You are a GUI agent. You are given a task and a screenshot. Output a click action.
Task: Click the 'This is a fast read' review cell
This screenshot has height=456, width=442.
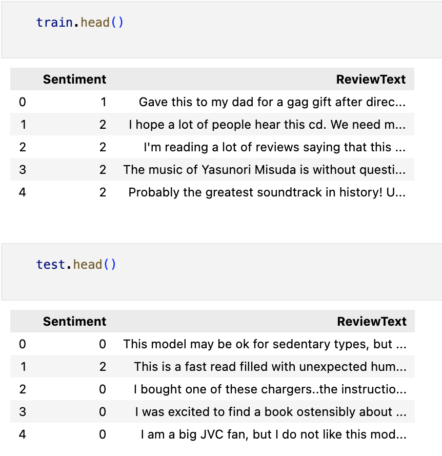pyautogui.click(x=270, y=367)
